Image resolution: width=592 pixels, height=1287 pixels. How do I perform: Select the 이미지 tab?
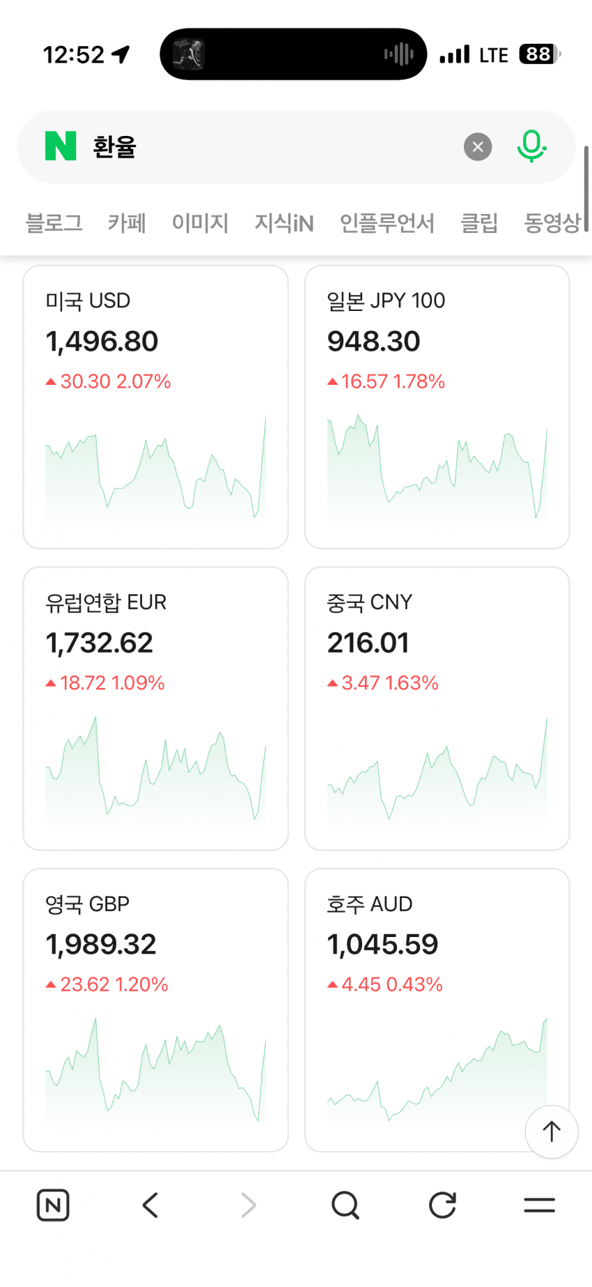pyautogui.click(x=201, y=223)
